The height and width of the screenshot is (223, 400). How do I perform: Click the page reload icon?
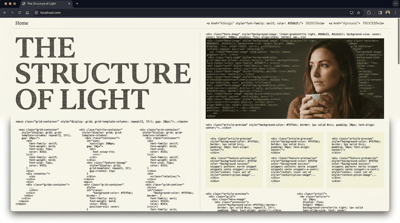pyautogui.click(x=19, y=12)
